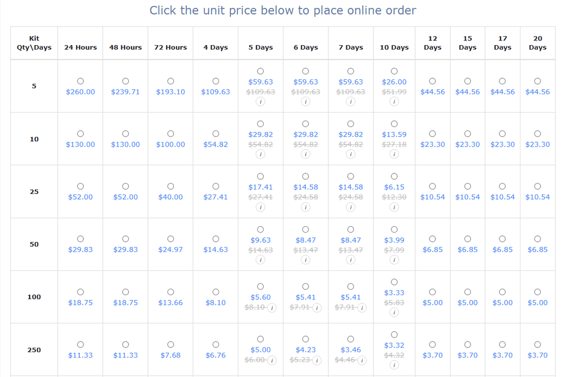Choose radio button for $54.82 4 Days
Viewport: 563px width, 377px height.
click(215, 134)
